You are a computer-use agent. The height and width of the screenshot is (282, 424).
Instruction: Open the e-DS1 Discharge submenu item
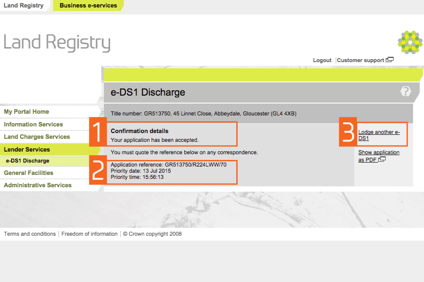pyautogui.click(x=27, y=161)
